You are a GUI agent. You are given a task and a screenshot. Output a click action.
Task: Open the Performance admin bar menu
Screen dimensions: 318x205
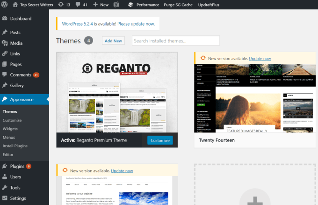[x=148, y=5]
